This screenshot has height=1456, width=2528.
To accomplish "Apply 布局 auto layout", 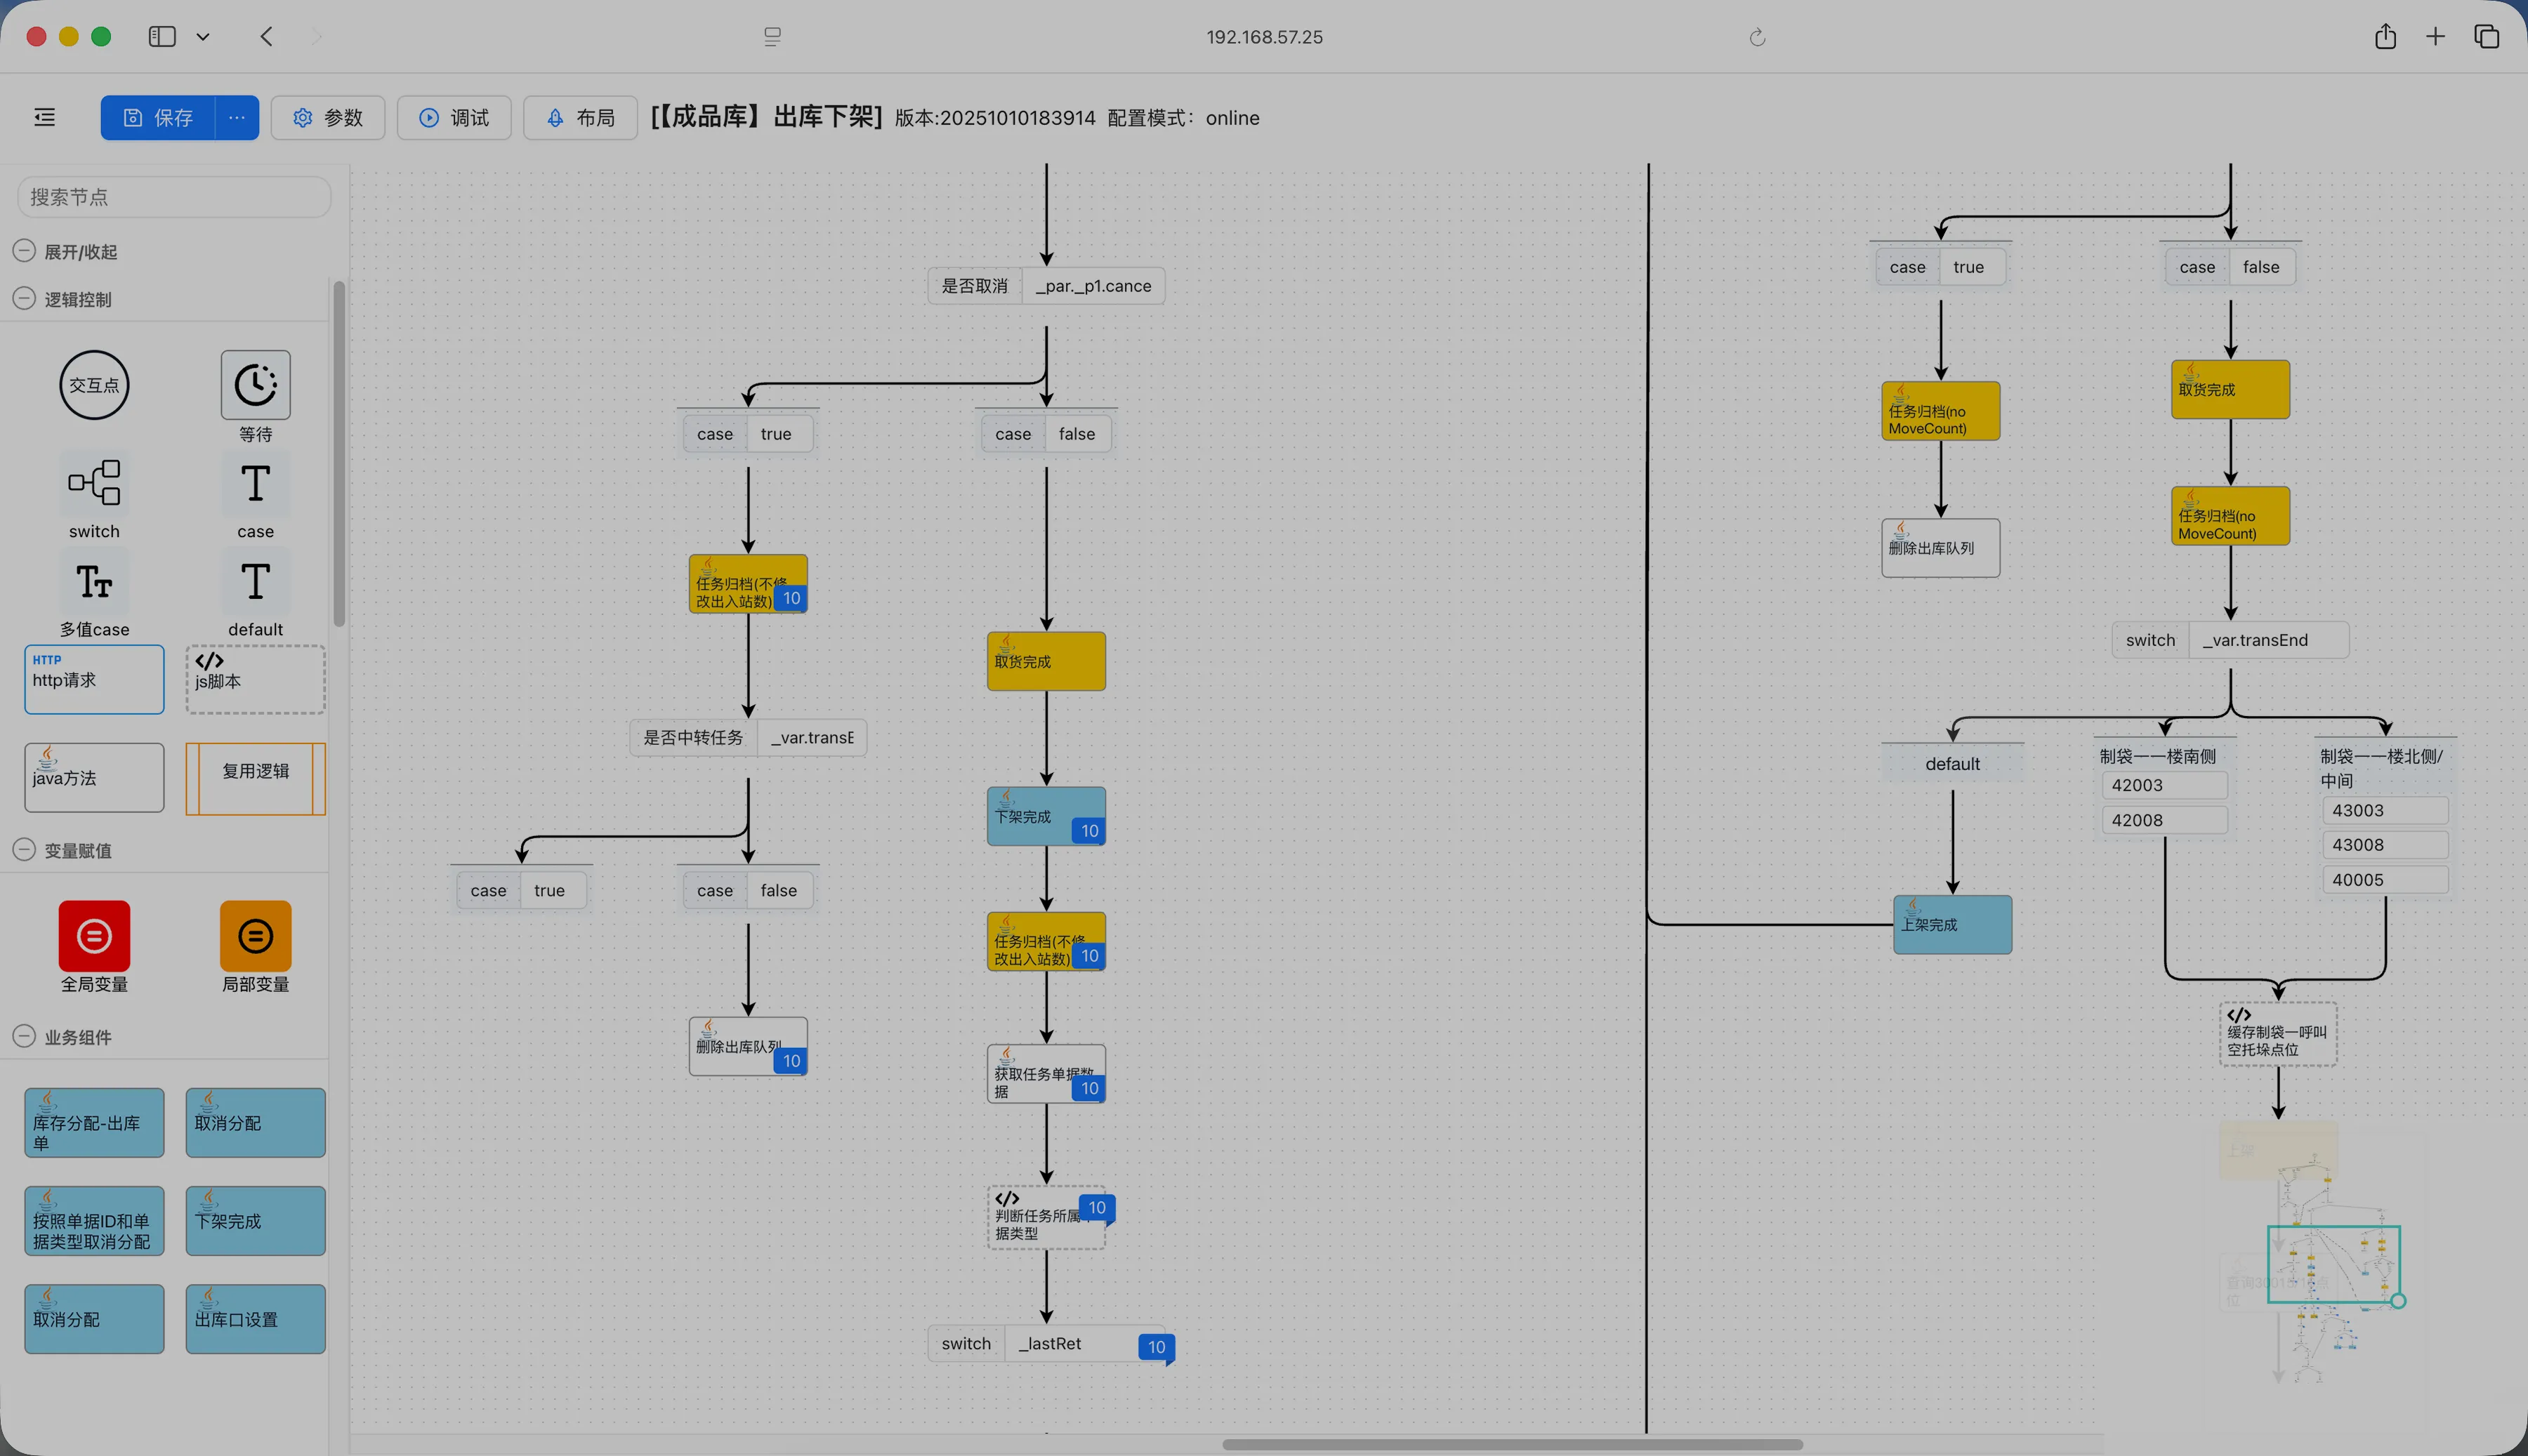I will (580, 118).
